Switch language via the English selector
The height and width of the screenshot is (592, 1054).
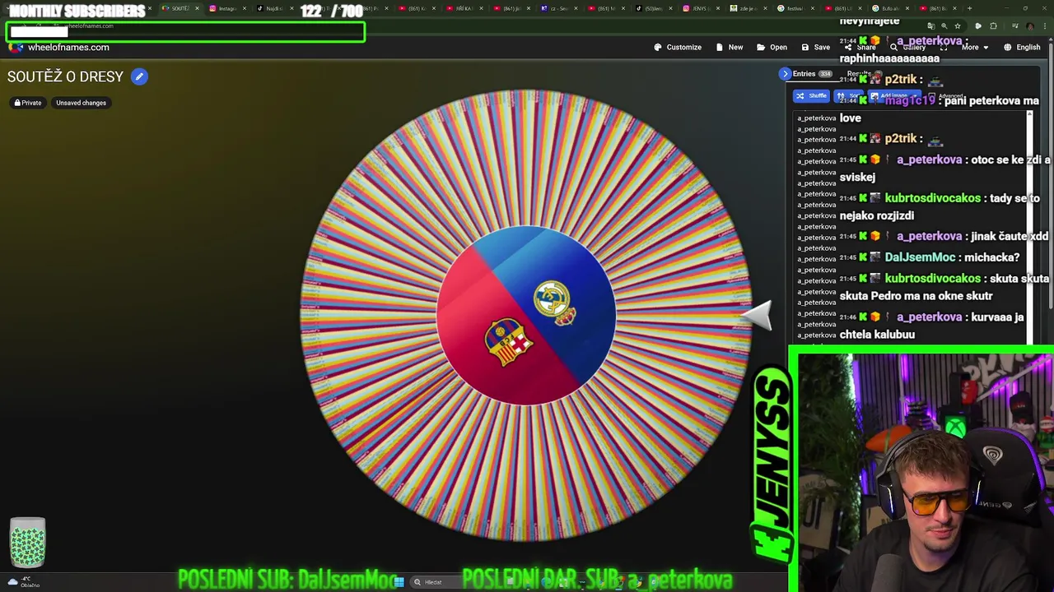pos(1022,47)
